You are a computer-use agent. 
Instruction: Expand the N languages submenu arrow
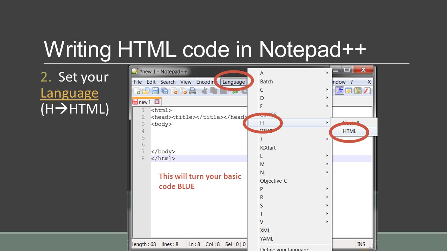click(x=327, y=172)
